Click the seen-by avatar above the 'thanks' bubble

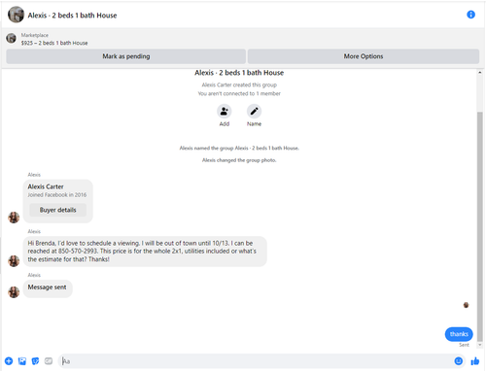pos(466,305)
